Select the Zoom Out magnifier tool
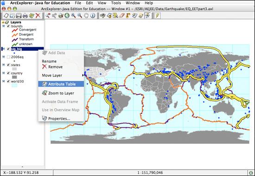This screenshot has height=176, width=255. tap(80, 16)
